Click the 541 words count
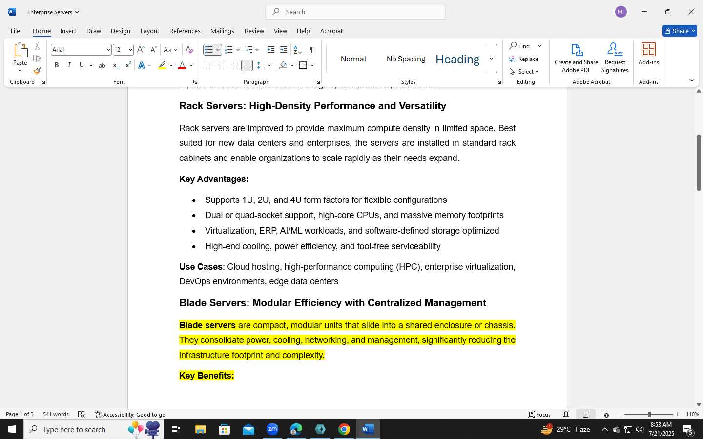 click(56, 414)
